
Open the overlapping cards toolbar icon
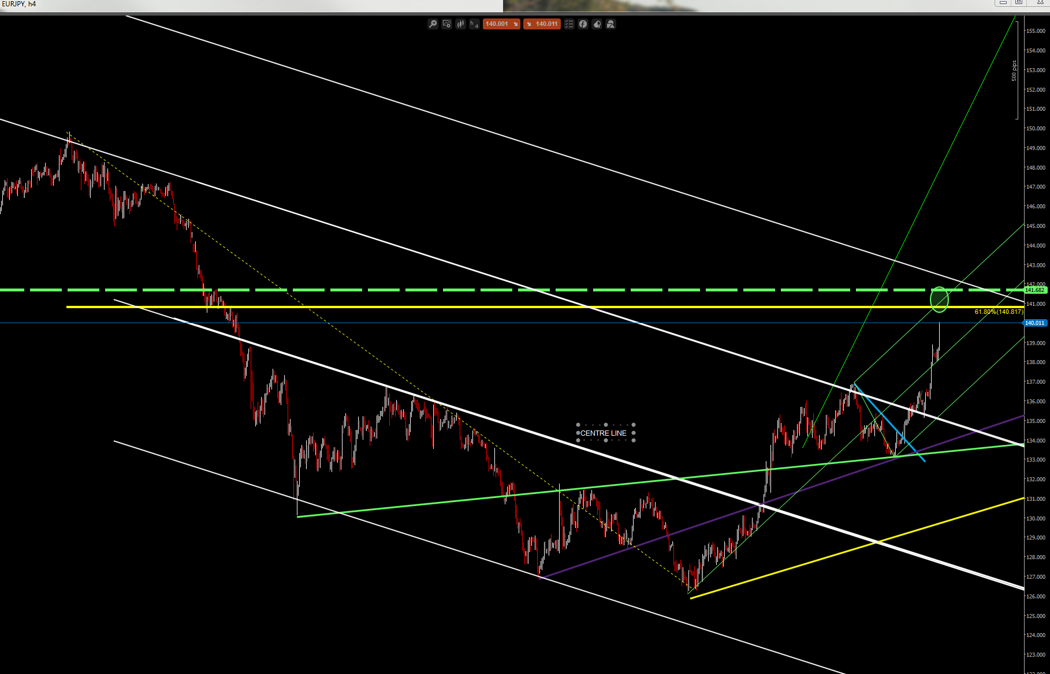(x=597, y=24)
